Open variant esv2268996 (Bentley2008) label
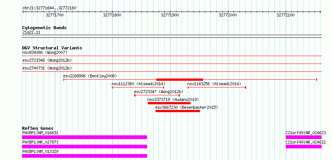Image resolution: width=332 pixels, height=160 pixels. click(90, 76)
